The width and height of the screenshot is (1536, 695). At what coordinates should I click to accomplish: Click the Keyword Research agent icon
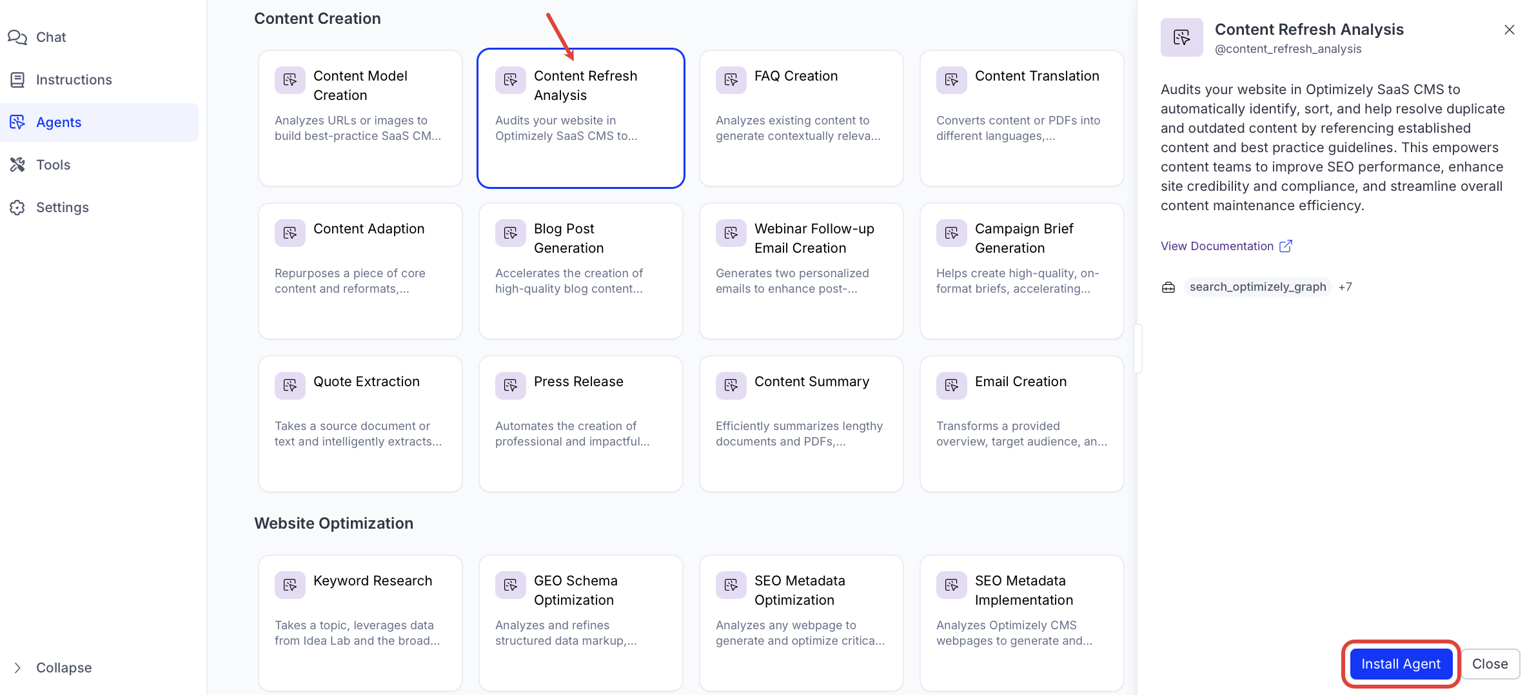click(x=290, y=585)
